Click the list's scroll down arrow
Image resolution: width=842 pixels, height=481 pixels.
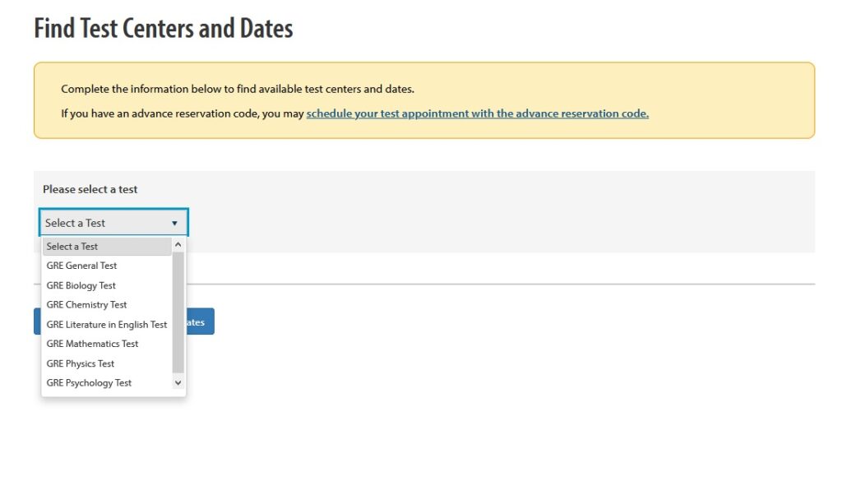pos(178,383)
